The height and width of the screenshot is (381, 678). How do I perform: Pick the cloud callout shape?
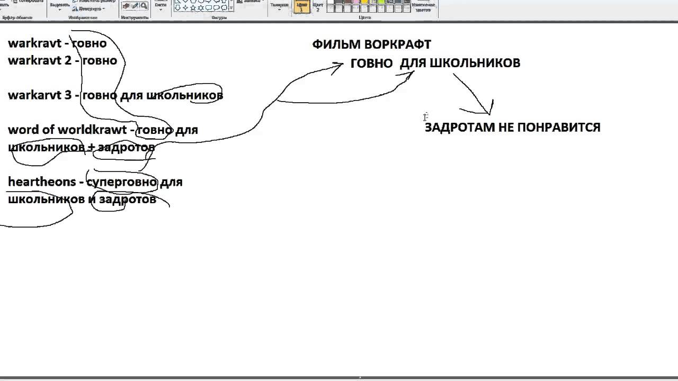(x=224, y=7)
